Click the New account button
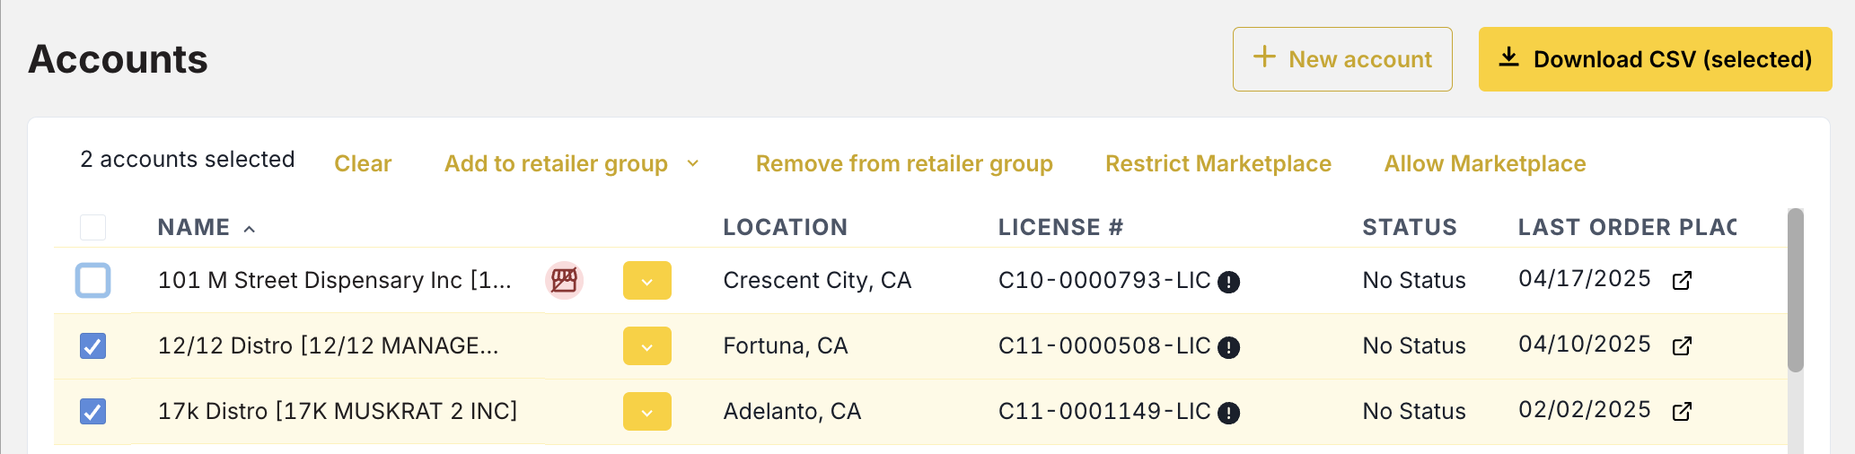 coord(1341,59)
